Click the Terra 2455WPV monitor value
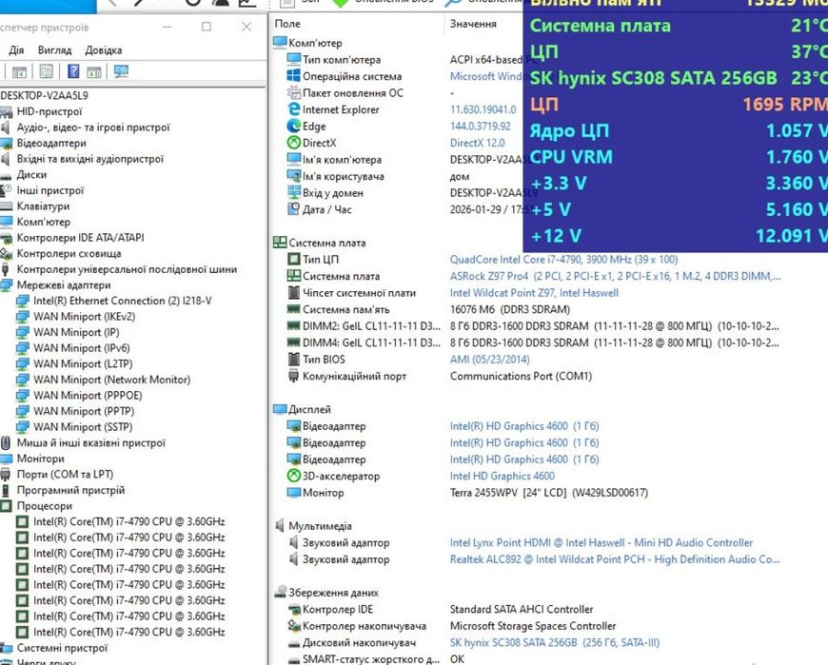Viewport: 828px width, 665px height. pyautogui.click(x=548, y=493)
